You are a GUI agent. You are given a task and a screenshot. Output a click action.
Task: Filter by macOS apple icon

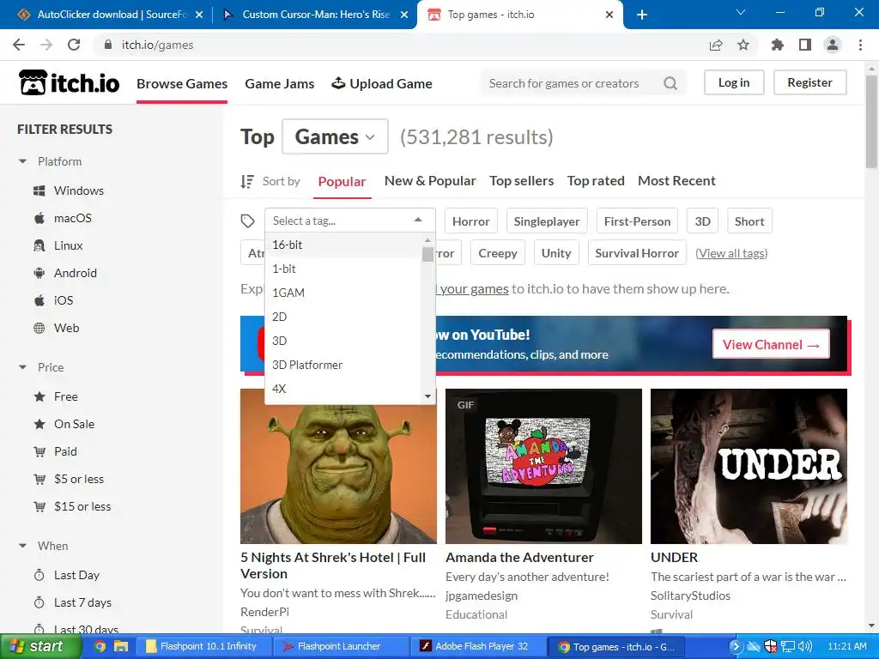coord(39,218)
